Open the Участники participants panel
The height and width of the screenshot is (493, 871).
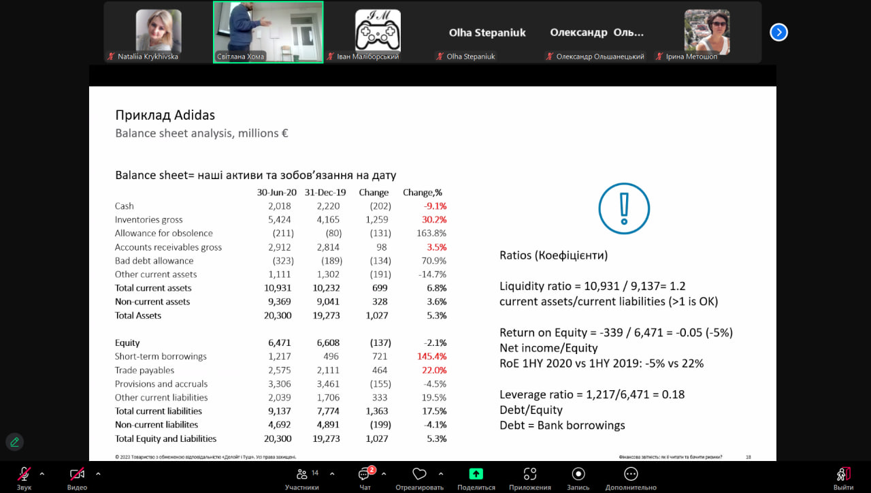coord(302,478)
